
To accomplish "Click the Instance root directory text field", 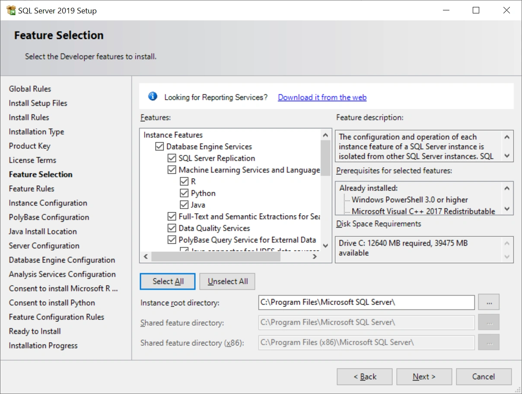I will (366, 302).
